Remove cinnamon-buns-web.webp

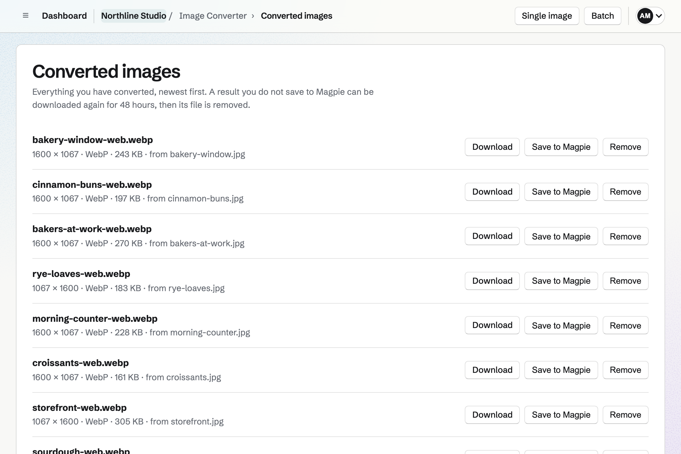tap(625, 192)
